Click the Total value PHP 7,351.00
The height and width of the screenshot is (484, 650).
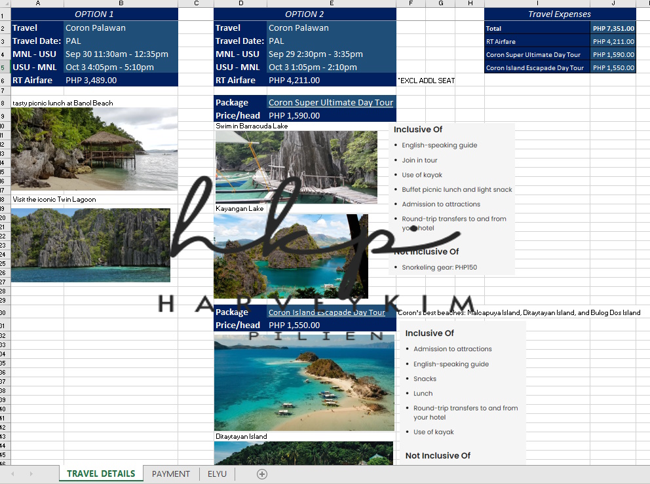point(613,29)
